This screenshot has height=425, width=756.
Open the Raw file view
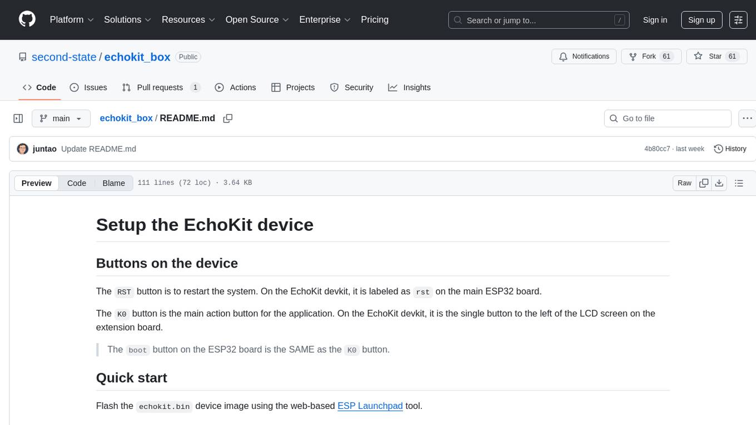684,183
